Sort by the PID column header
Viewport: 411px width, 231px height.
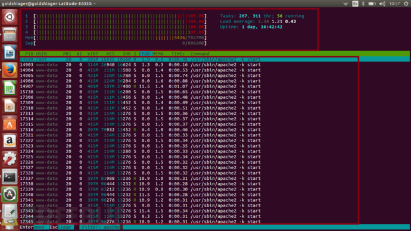pos(29,54)
